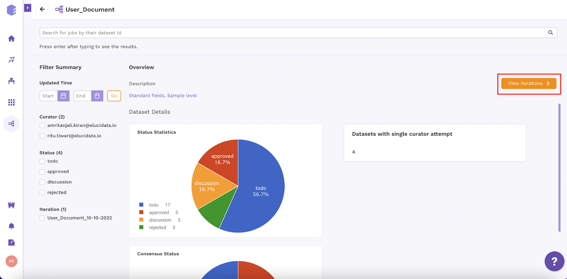Open the Start date calendar picker
Viewport: 567px width, 279px height.
point(63,96)
